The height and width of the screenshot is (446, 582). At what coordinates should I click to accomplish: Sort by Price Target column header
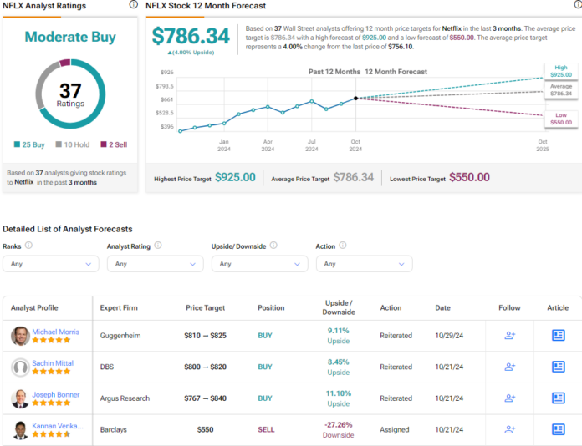205,307
